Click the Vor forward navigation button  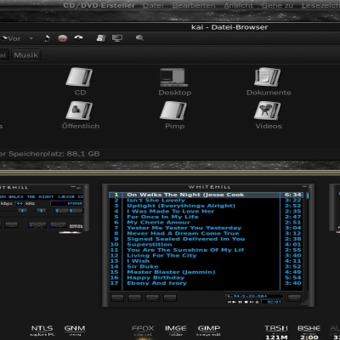11,38
